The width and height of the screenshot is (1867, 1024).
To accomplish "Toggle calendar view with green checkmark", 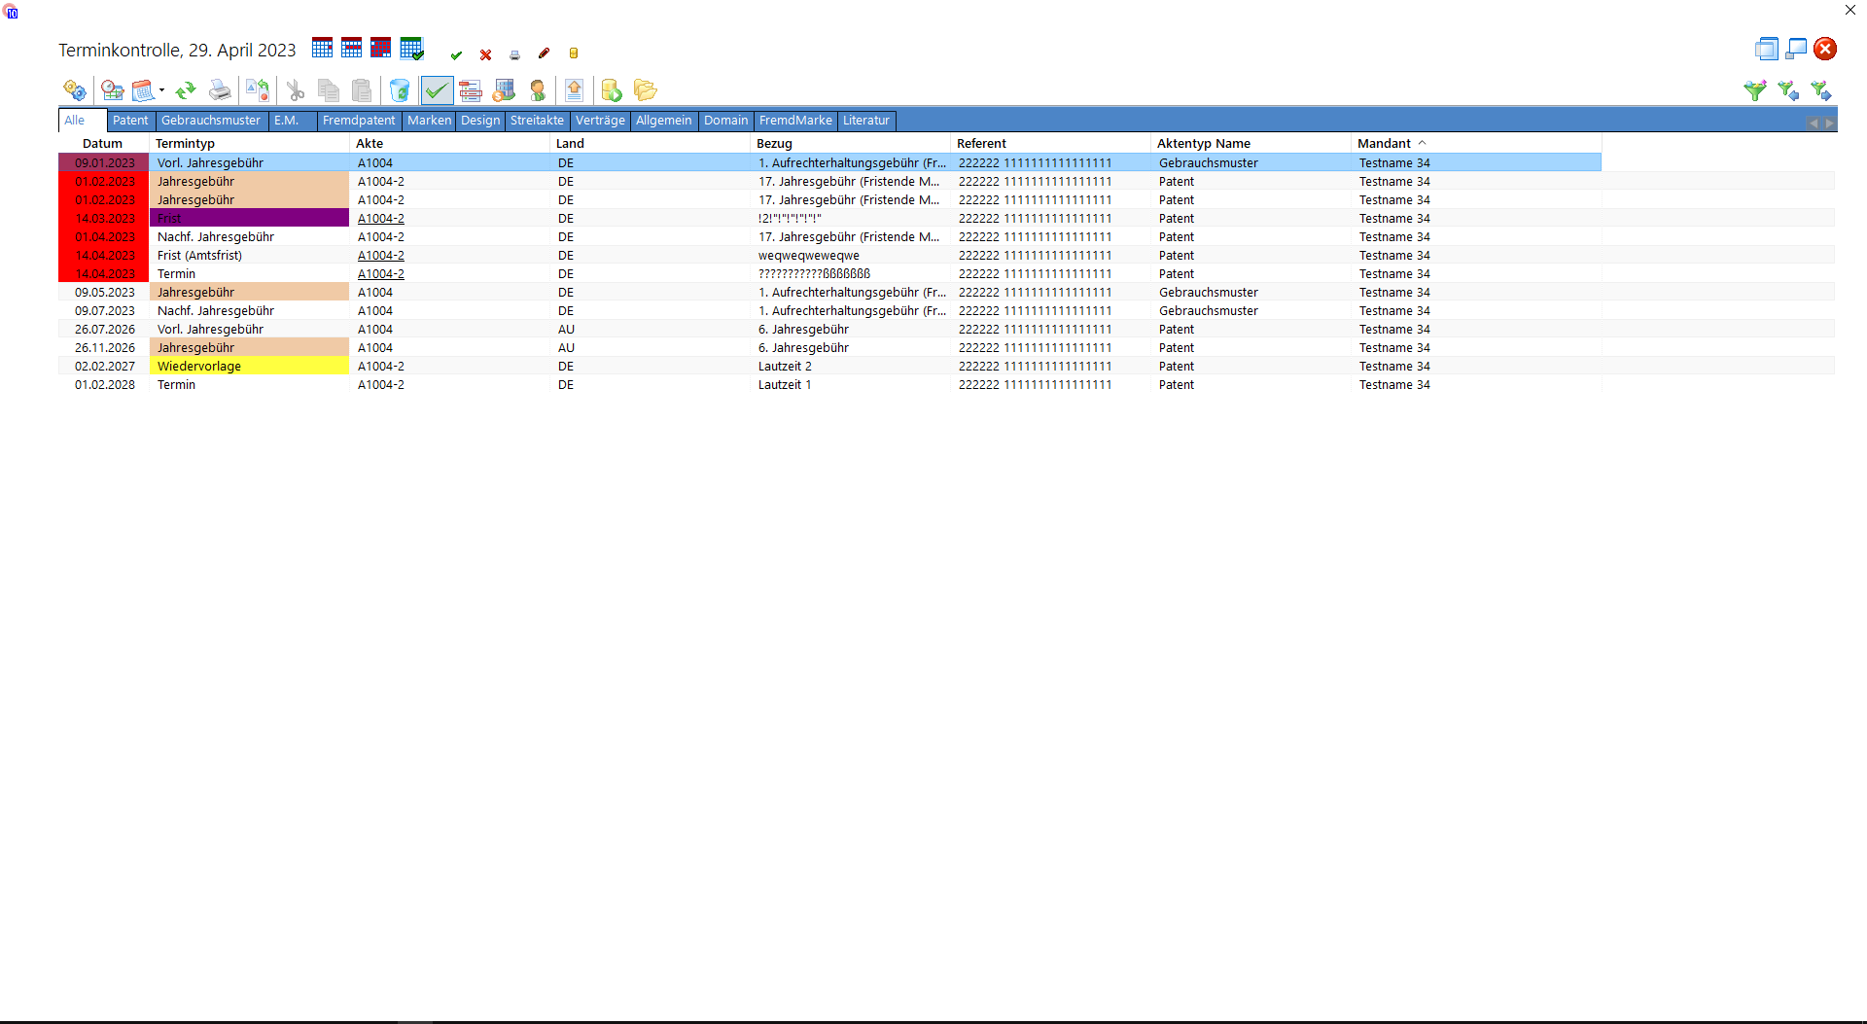I will click(x=412, y=49).
